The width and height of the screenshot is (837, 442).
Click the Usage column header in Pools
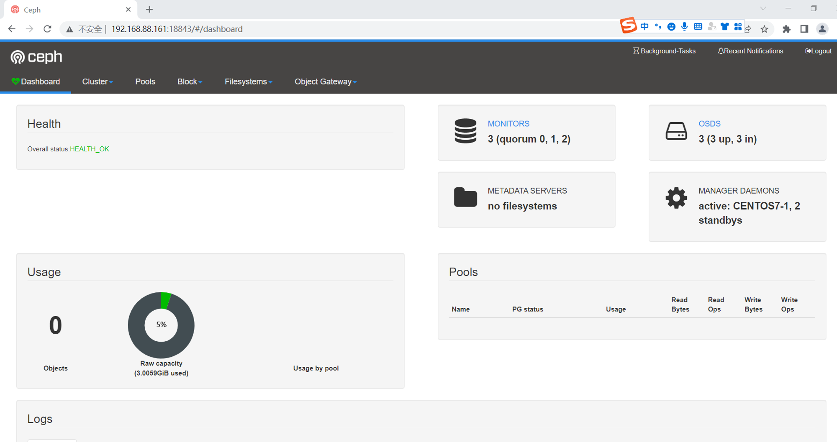pyautogui.click(x=616, y=309)
